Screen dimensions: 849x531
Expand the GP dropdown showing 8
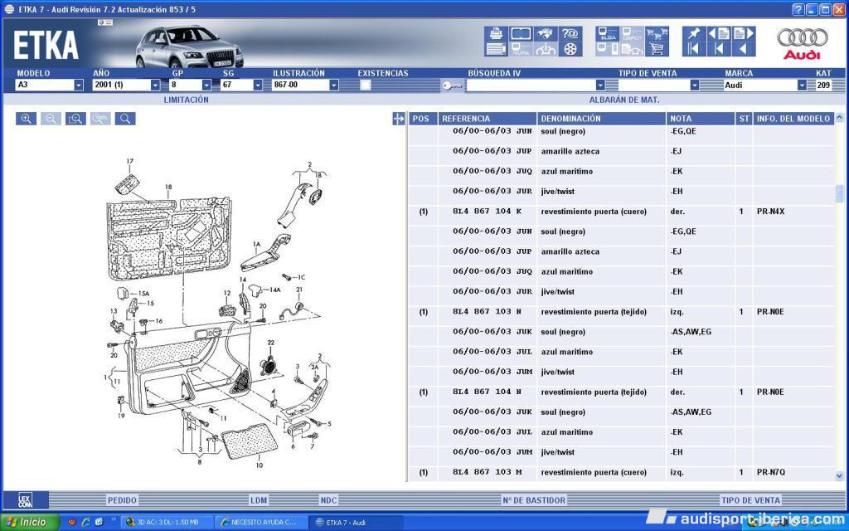[x=206, y=85]
